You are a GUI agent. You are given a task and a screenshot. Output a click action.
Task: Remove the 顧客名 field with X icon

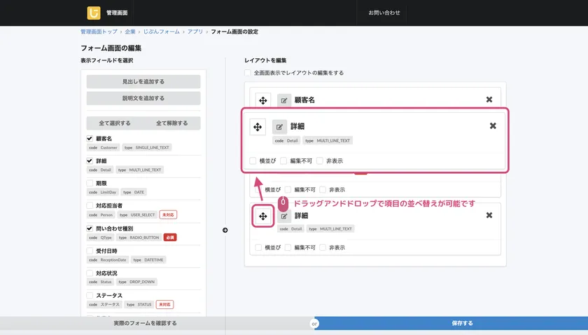489,100
